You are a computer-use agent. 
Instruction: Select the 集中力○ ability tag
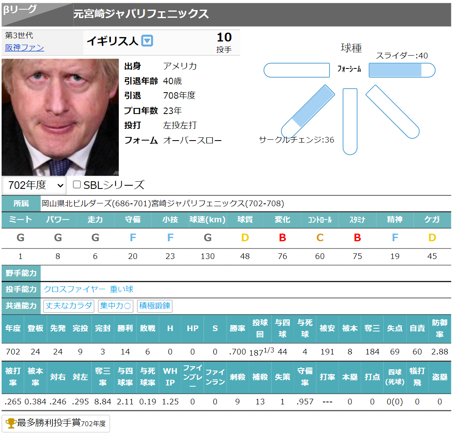(115, 306)
